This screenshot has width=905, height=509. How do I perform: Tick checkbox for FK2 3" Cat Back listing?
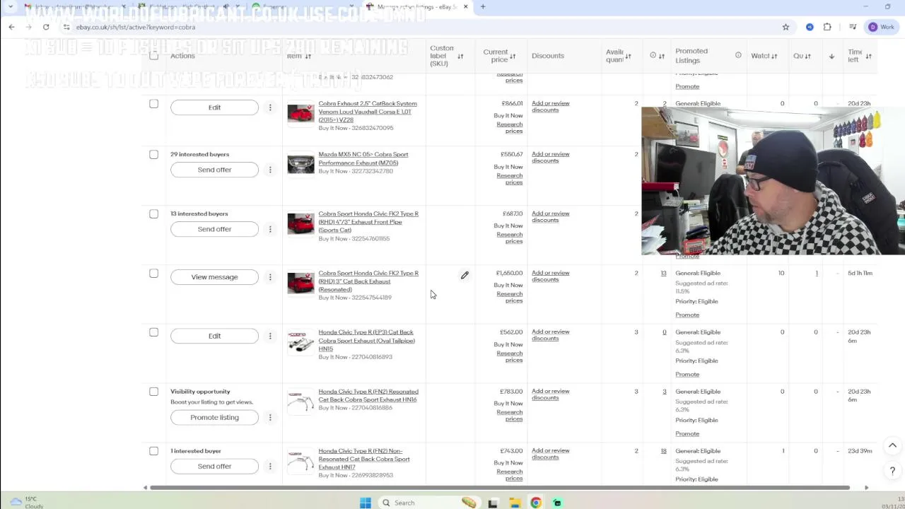pyautogui.click(x=153, y=273)
